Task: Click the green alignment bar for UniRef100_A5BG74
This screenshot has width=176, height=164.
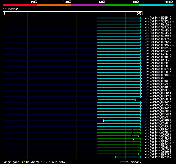Action: (117, 136)
